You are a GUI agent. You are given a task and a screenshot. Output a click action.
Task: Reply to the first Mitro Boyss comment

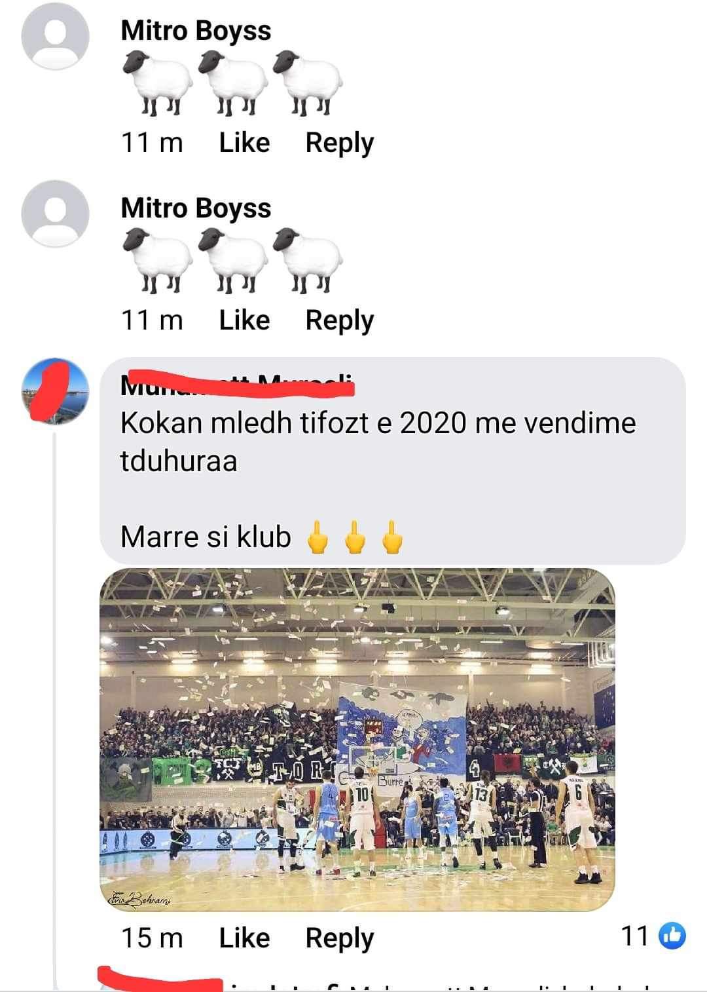click(x=339, y=143)
